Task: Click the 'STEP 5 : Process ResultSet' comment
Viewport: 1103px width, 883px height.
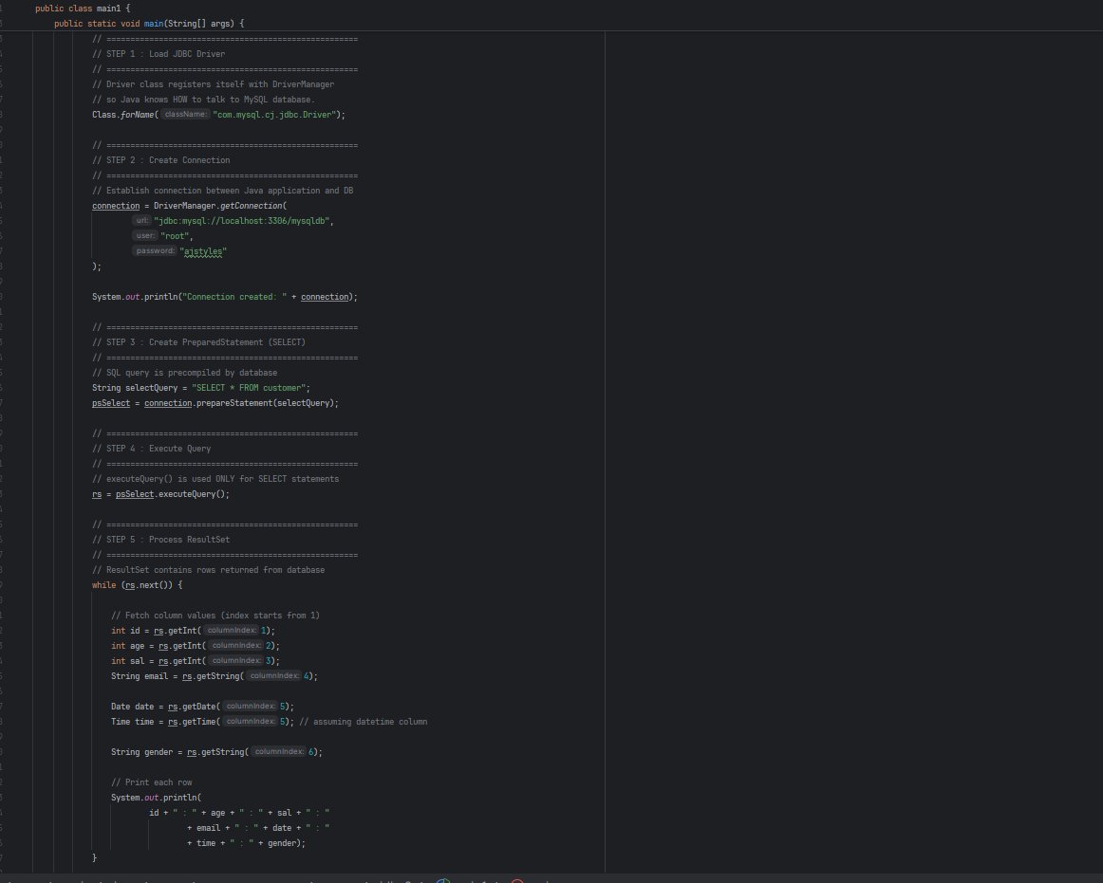Action: pyautogui.click(x=161, y=540)
